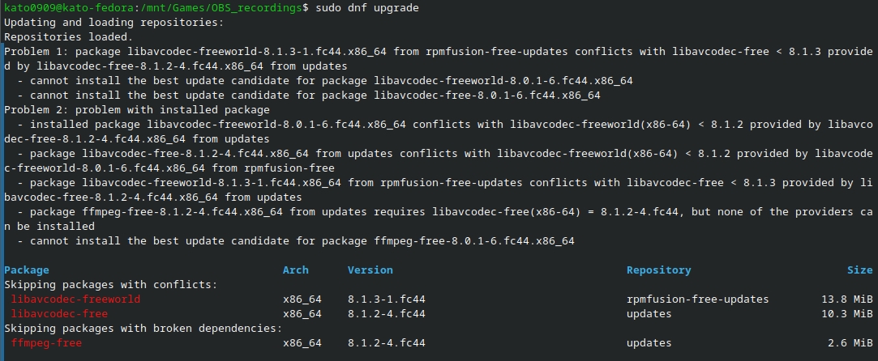Viewport: 878px width, 361px height.
Task: Click the 13.8 MiB size value
Action: coord(847,299)
